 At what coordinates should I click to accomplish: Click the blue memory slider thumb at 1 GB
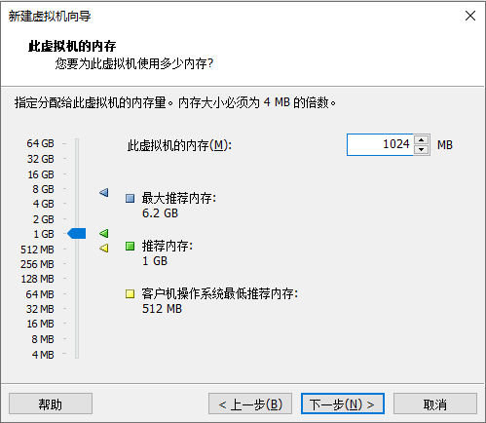tap(77, 233)
